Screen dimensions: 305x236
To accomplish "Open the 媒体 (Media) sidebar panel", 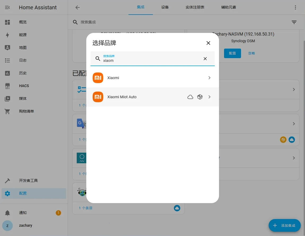I will coord(23,98).
